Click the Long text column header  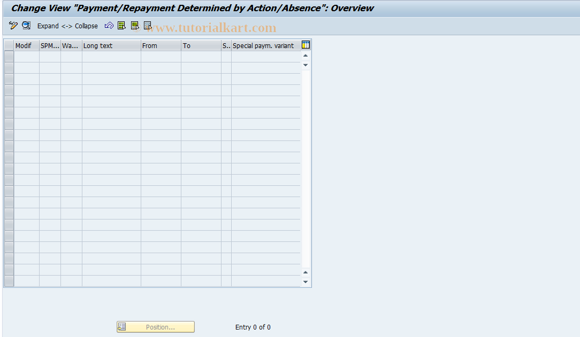(111, 45)
